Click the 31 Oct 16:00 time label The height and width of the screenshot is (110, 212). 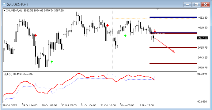108,105
